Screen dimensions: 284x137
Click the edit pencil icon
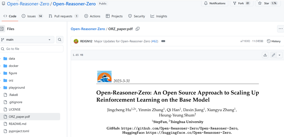pos(273,55)
